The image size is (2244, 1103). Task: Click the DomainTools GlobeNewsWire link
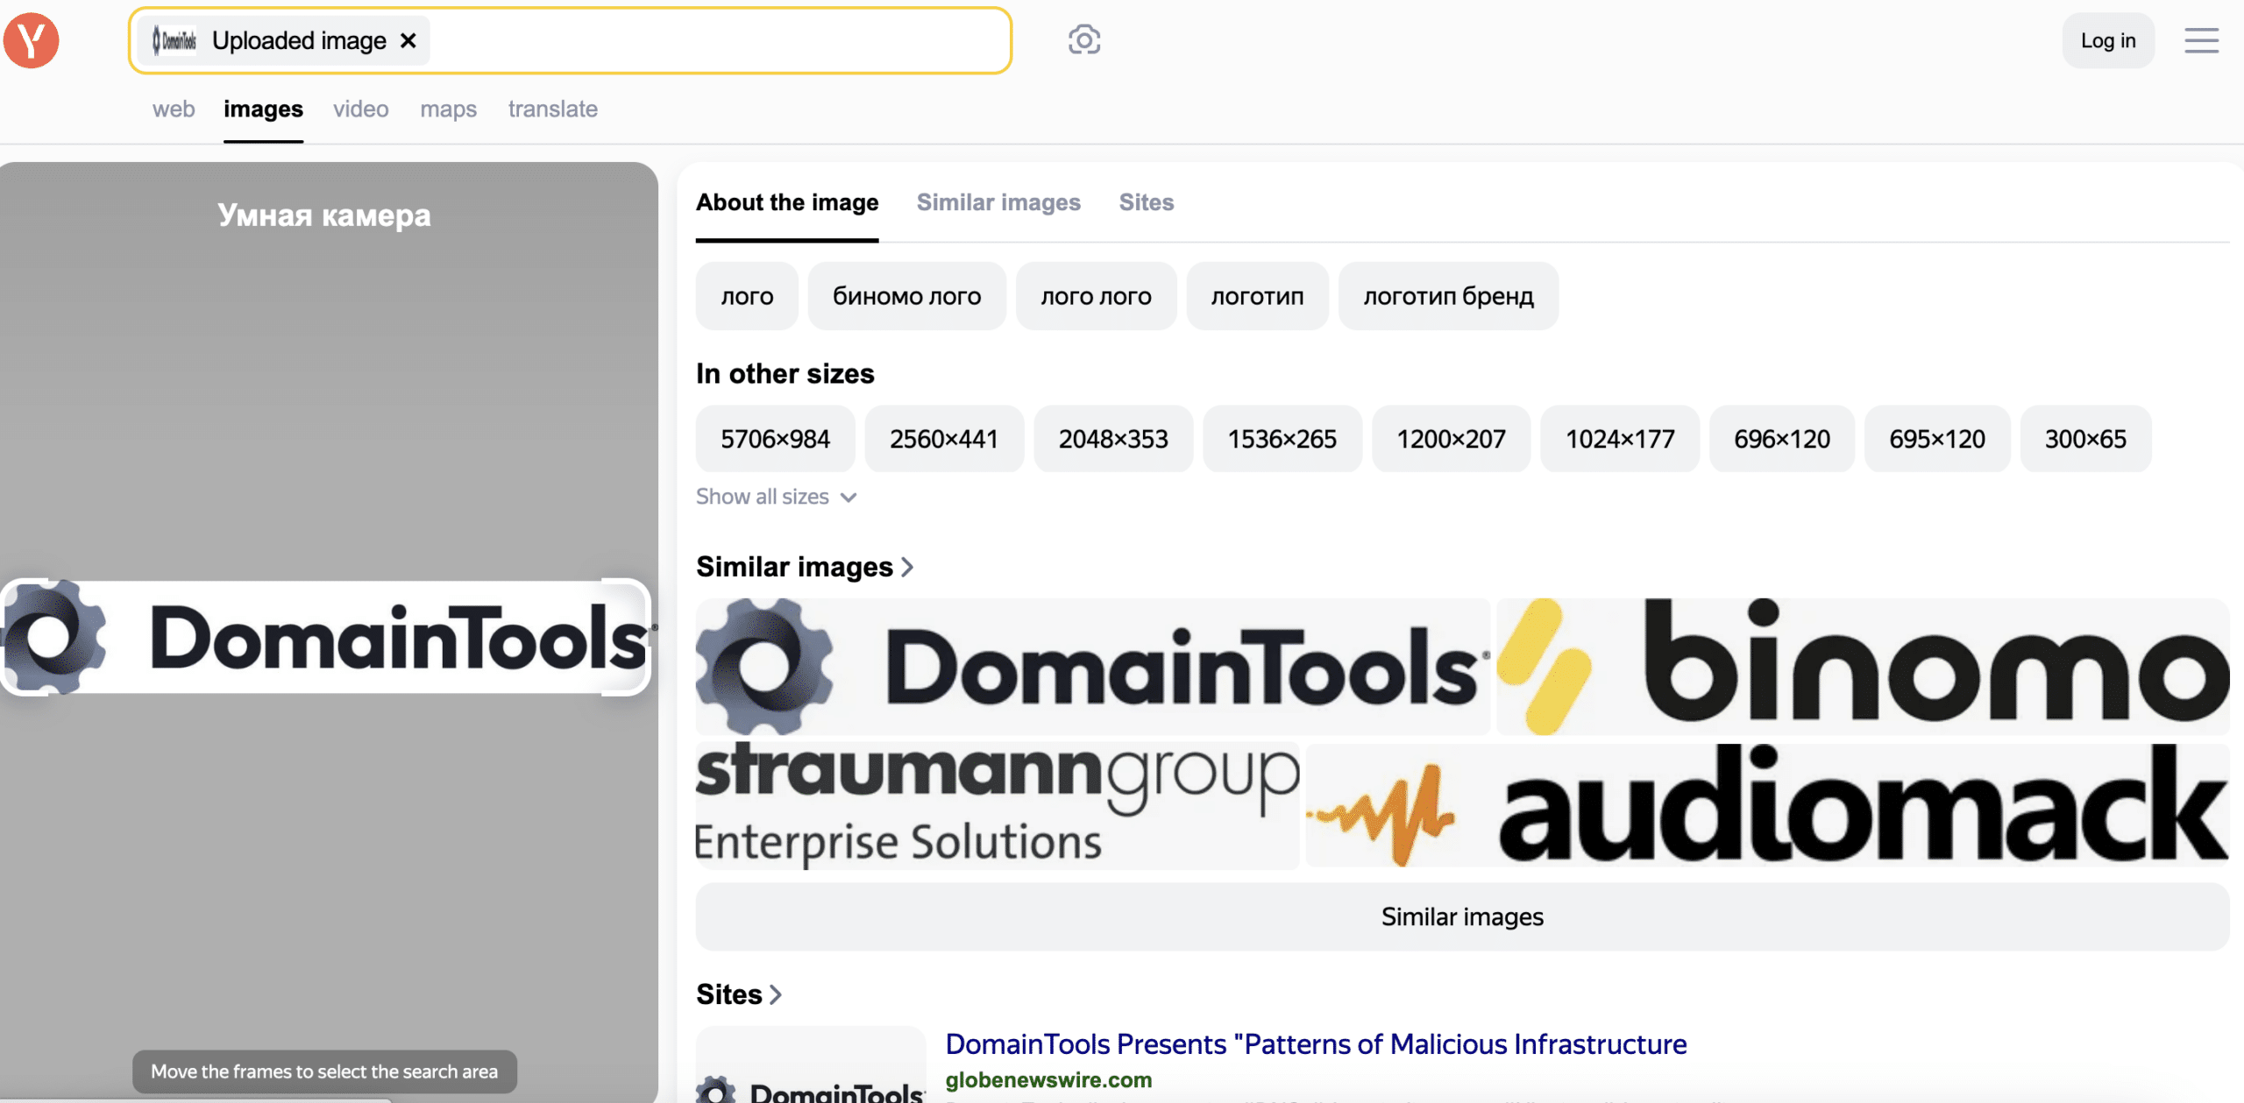(1315, 1043)
